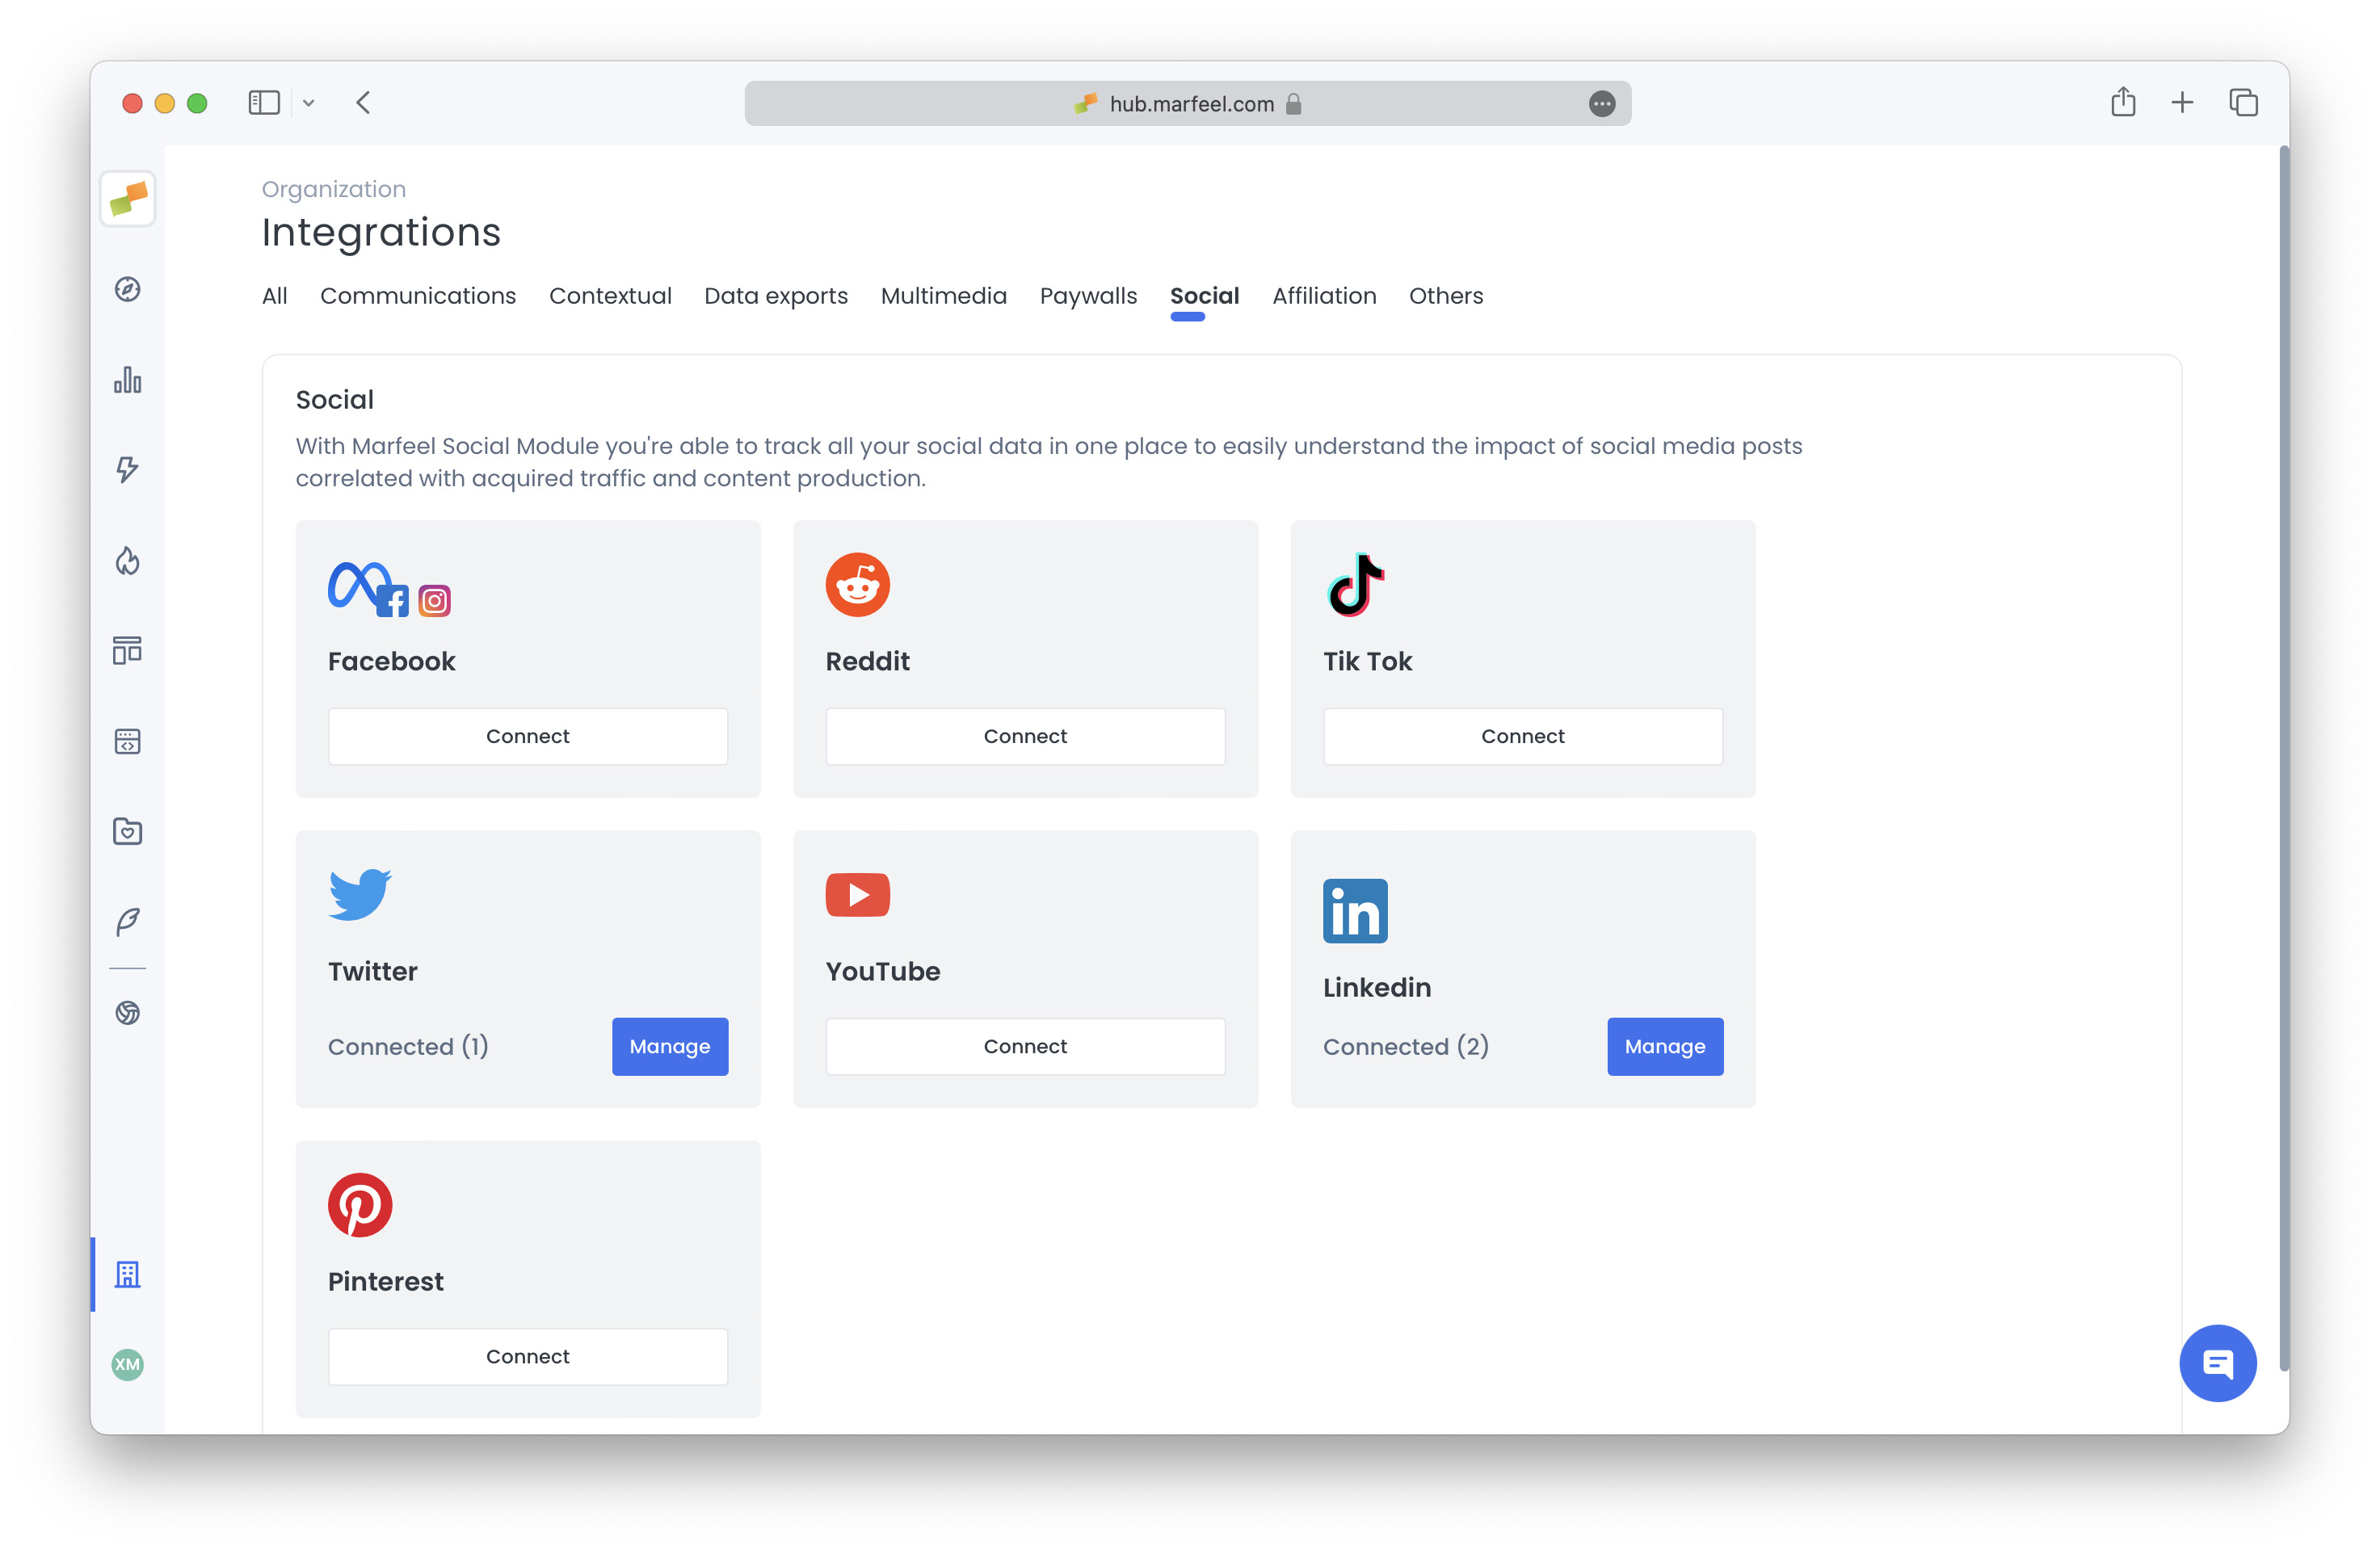Open the heart folder Collections icon

point(127,831)
